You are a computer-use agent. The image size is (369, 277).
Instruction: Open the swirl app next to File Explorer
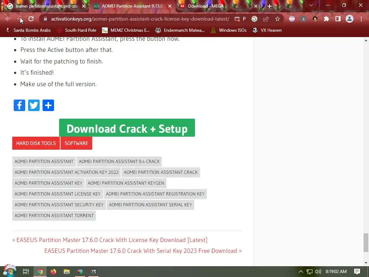point(80,272)
